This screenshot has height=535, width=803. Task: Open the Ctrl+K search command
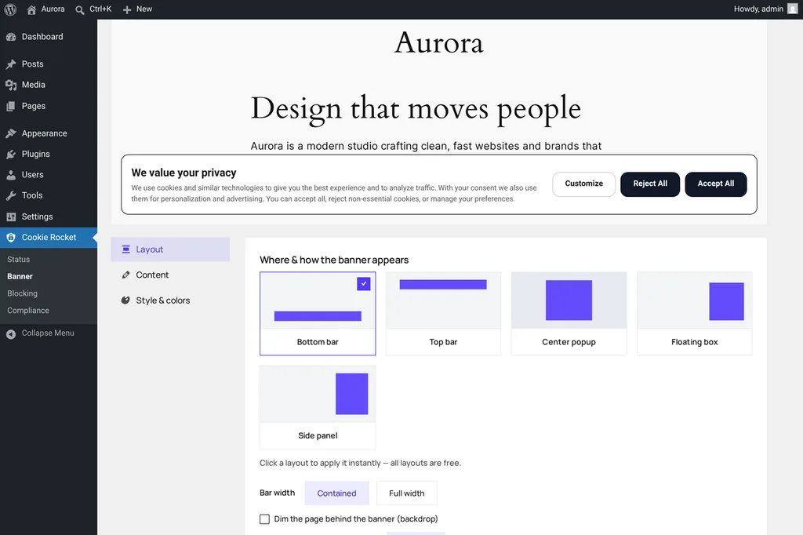93,9
